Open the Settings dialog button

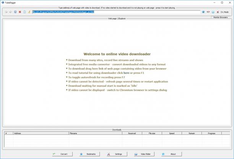click(117, 154)
